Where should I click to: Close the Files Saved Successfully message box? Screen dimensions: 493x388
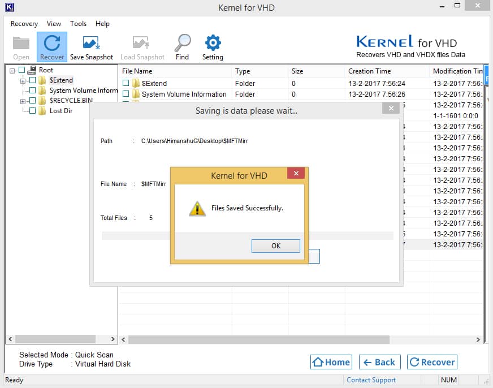296,173
